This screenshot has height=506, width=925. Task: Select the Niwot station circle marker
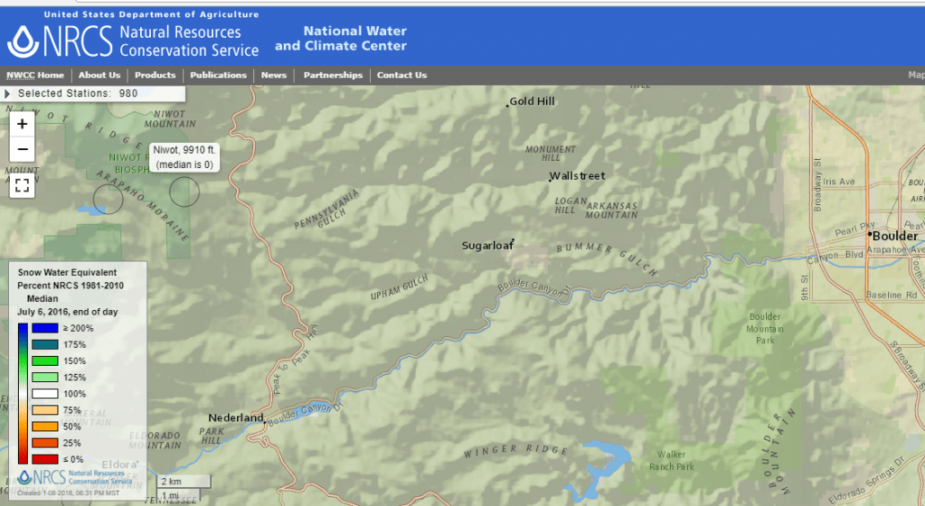[185, 192]
